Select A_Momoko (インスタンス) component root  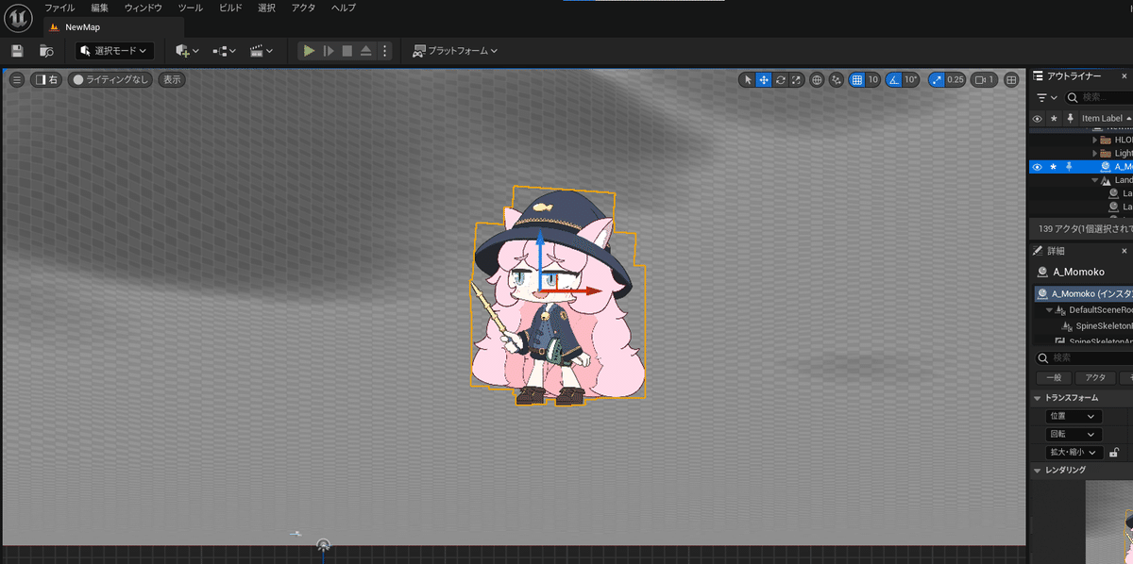pos(1084,293)
